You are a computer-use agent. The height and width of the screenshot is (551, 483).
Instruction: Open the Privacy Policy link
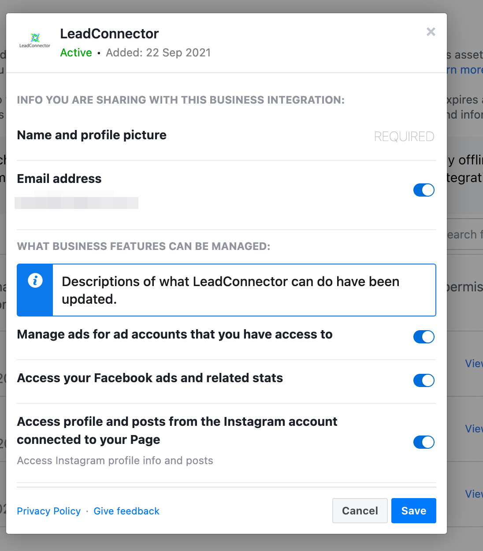point(49,511)
